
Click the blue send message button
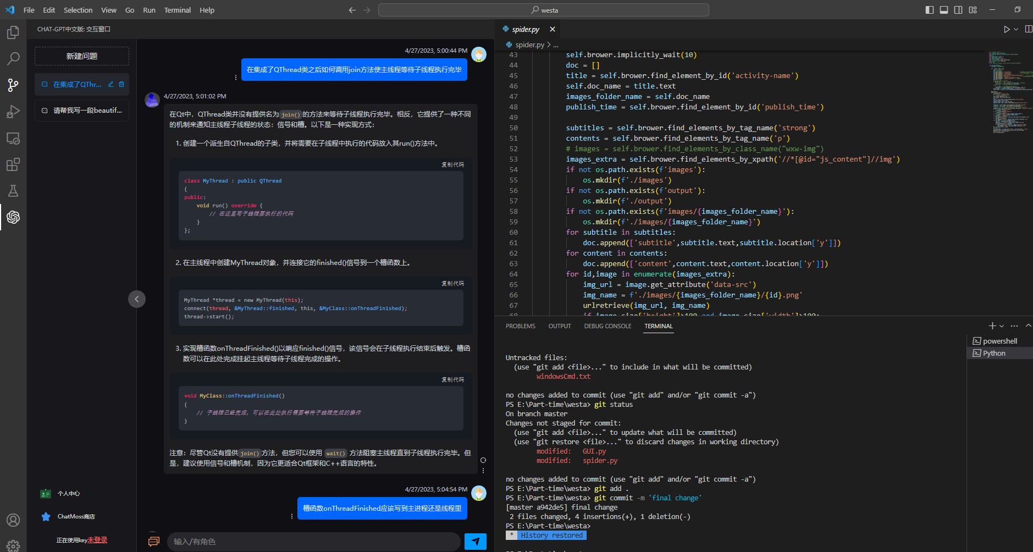(475, 542)
